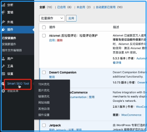
Task: Click the 应用 button
Action: click(x=71, y=18)
